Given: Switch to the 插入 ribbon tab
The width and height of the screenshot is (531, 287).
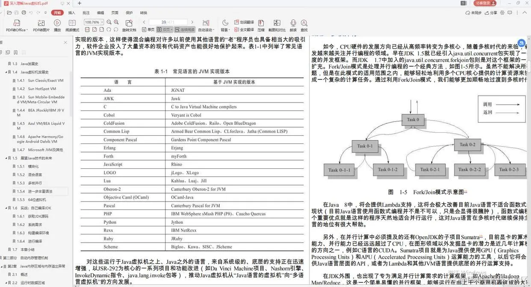Looking at the screenshot, I should point(72,13).
